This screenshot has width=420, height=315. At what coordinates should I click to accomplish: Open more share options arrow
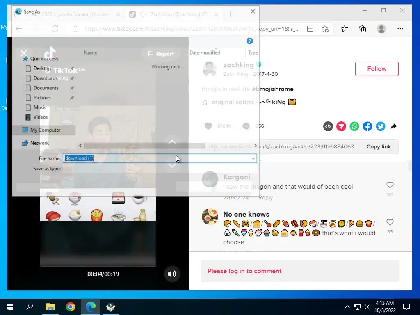click(393, 126)
